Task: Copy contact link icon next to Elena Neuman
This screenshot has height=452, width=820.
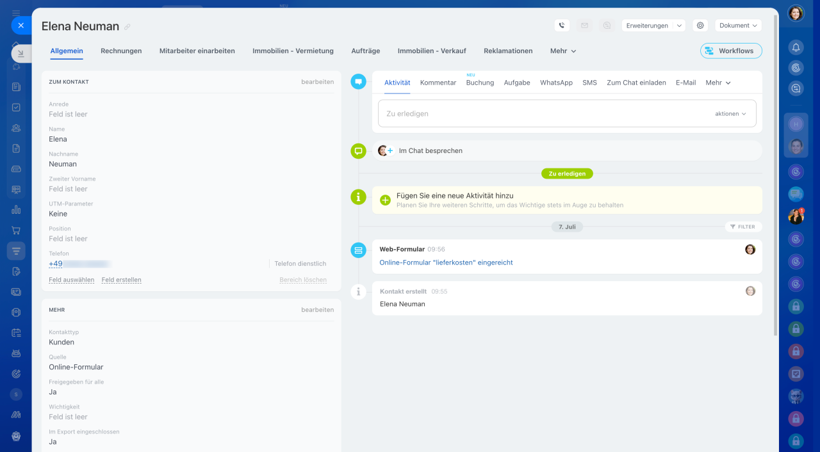Action: tap(127, 27)
